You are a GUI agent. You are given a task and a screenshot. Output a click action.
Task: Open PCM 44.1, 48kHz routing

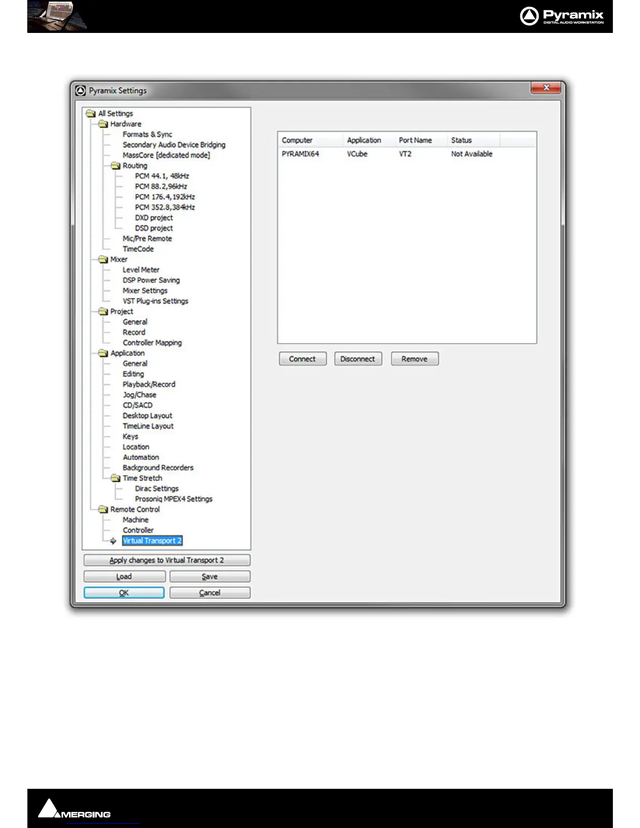162,176
